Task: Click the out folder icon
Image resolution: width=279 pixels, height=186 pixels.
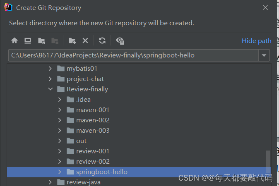Action: [x=70, y=141]
